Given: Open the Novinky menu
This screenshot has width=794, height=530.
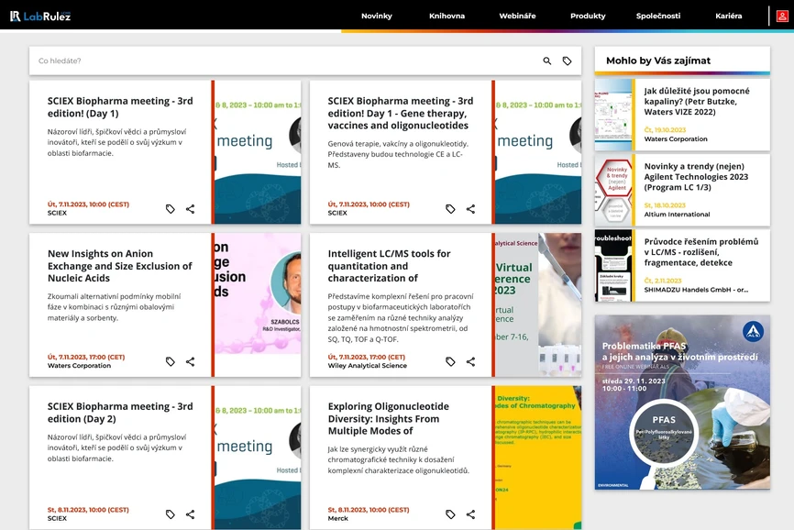Looking at the screenshot, I should pos(376,16).
